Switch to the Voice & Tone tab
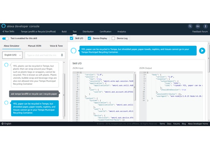Image resolution: width=210 pixels, height=149 pixels. (x=56, y=46)
